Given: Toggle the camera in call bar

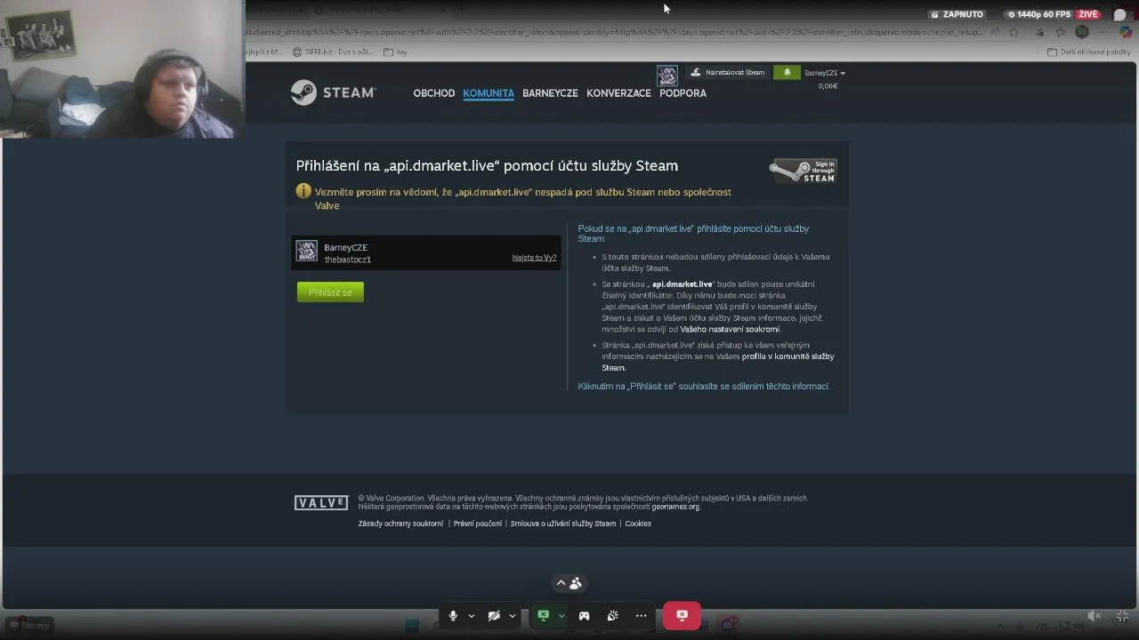Looking at the screenshot, I should click(494, 615).
